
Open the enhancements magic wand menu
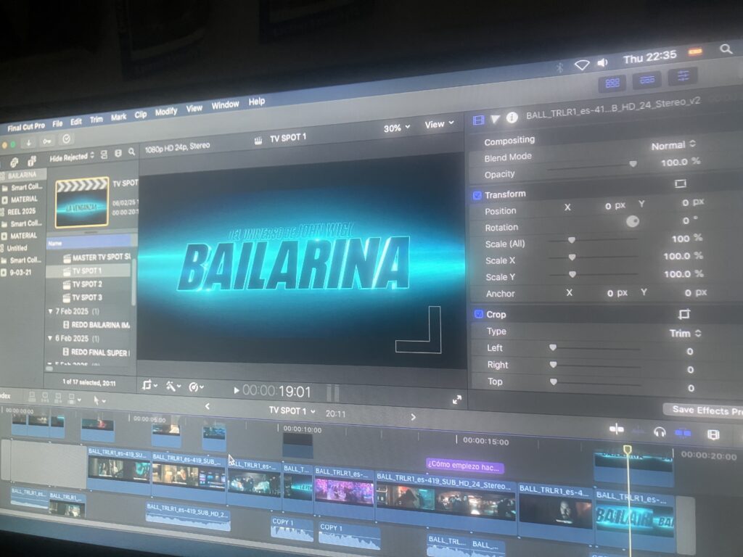tap(173, 387)
